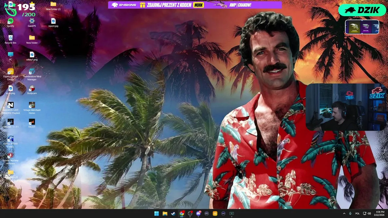Open network quick settings from tray
The width and height of the screenshot is (388, 218).
click(x=365, y=213)
